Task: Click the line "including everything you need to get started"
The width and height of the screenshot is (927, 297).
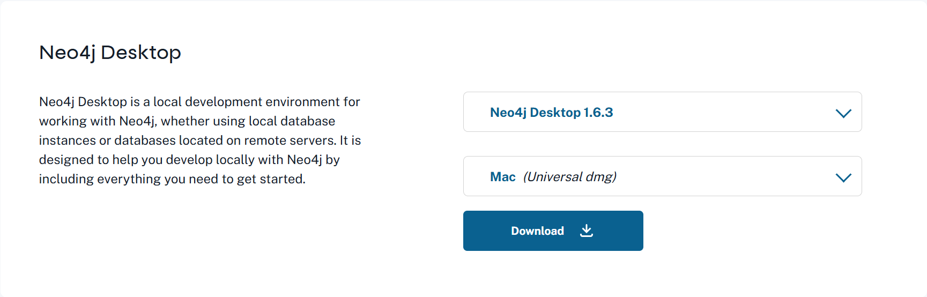Action: [172, 179]
